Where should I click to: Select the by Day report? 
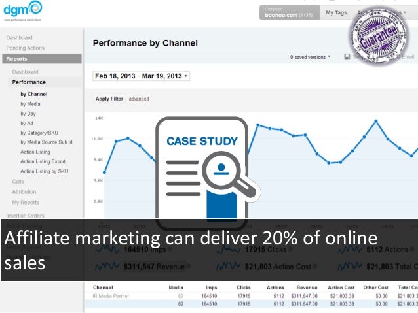[x=28, y=114]
